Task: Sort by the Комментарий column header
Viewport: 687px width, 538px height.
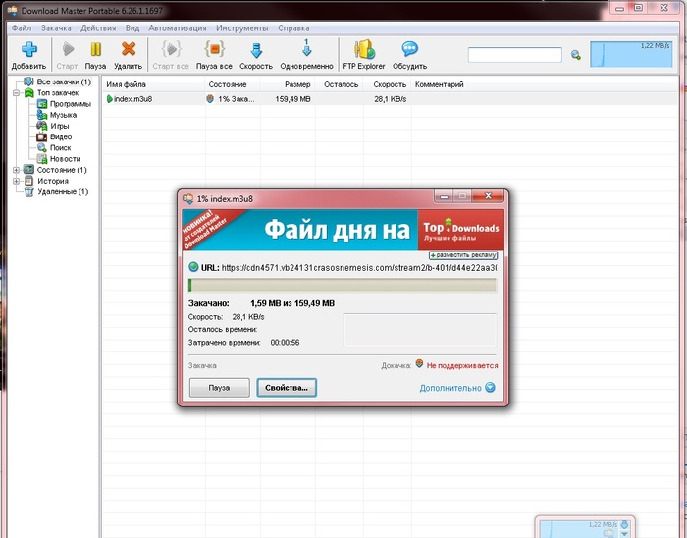Action: (439, 84)
